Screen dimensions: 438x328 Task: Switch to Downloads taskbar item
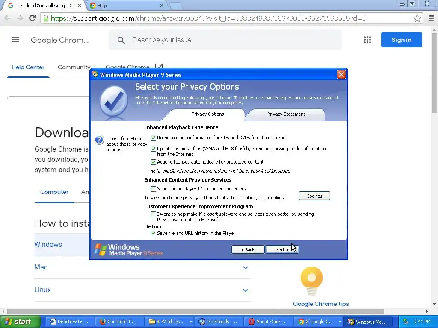click(x=219, y=322)
